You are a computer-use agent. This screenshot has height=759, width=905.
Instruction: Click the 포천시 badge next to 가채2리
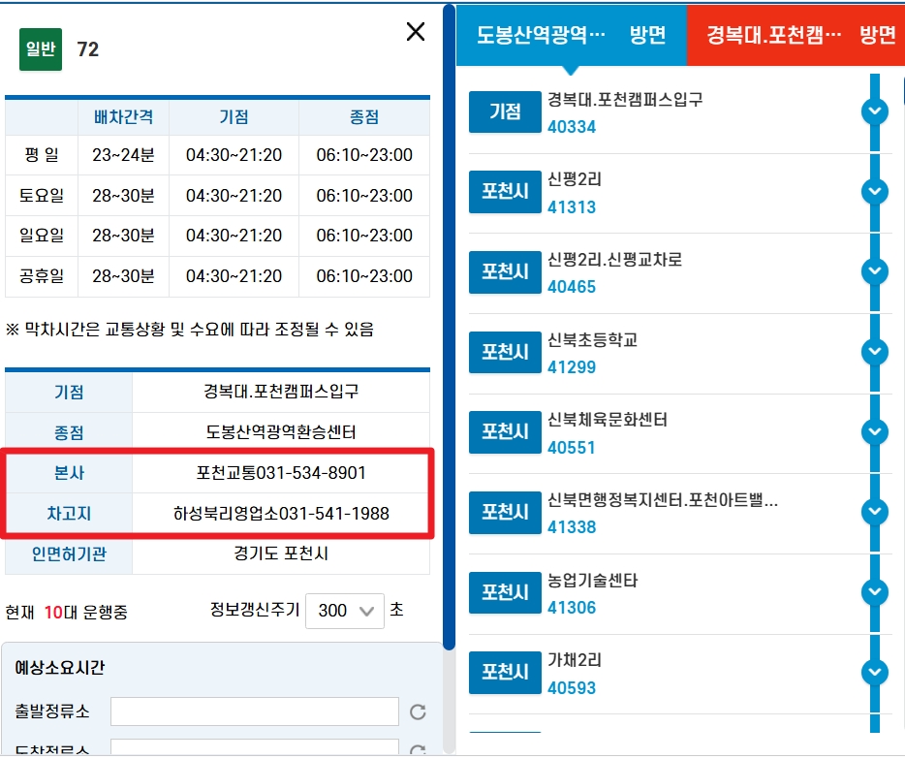pos(505,673)
